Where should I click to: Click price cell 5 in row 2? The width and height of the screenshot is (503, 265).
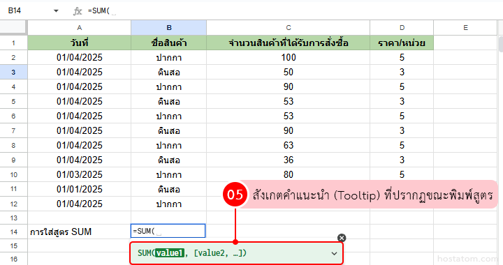click(x=402, y=58)
